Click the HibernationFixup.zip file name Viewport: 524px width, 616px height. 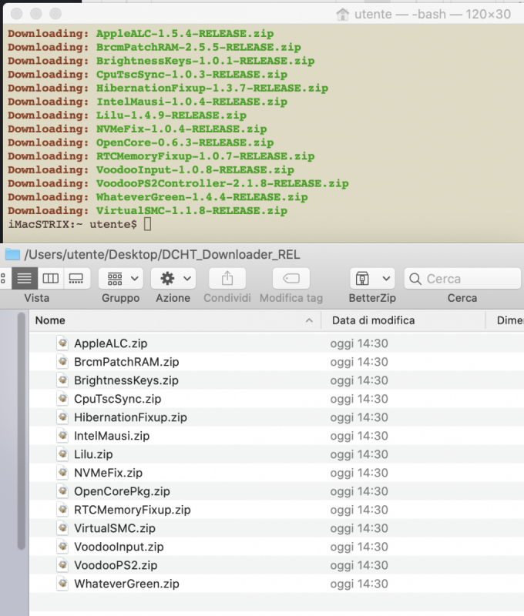(130, 417)
